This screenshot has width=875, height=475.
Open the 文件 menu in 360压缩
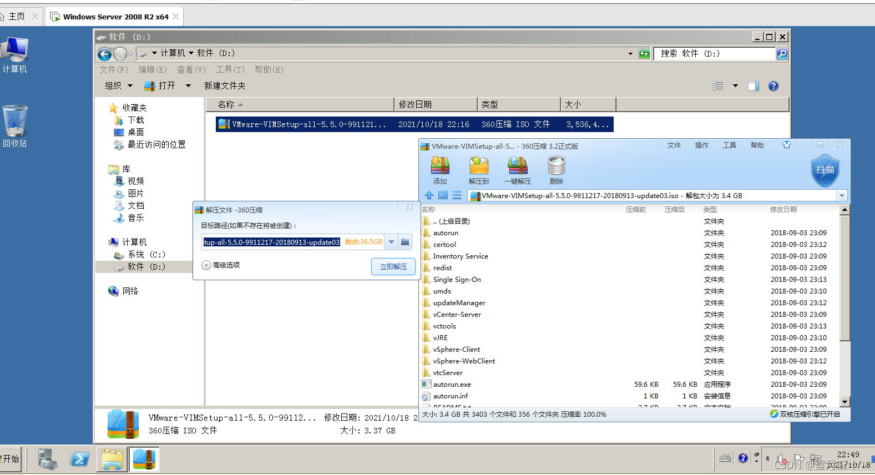[674, 145]
